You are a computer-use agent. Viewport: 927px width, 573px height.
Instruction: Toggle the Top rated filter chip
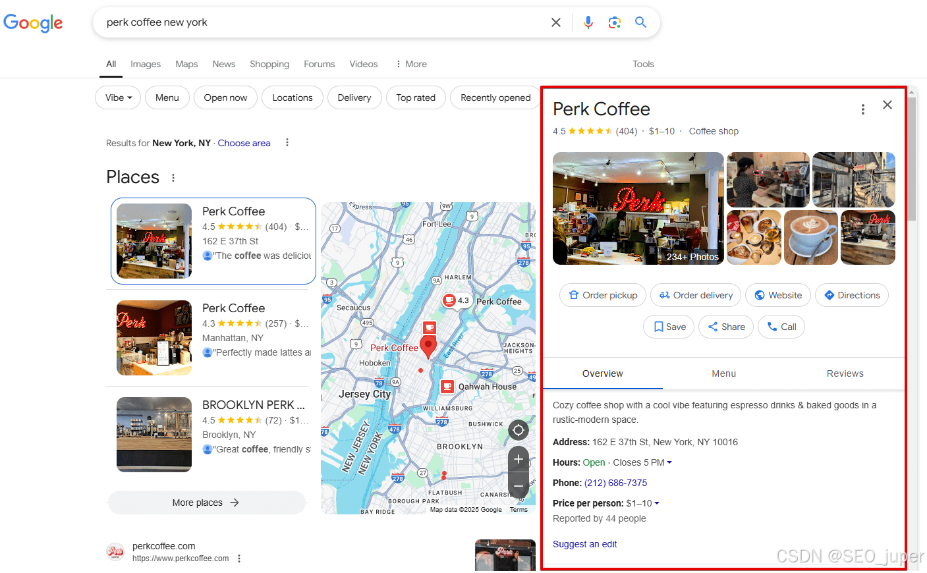coord(416,97)
